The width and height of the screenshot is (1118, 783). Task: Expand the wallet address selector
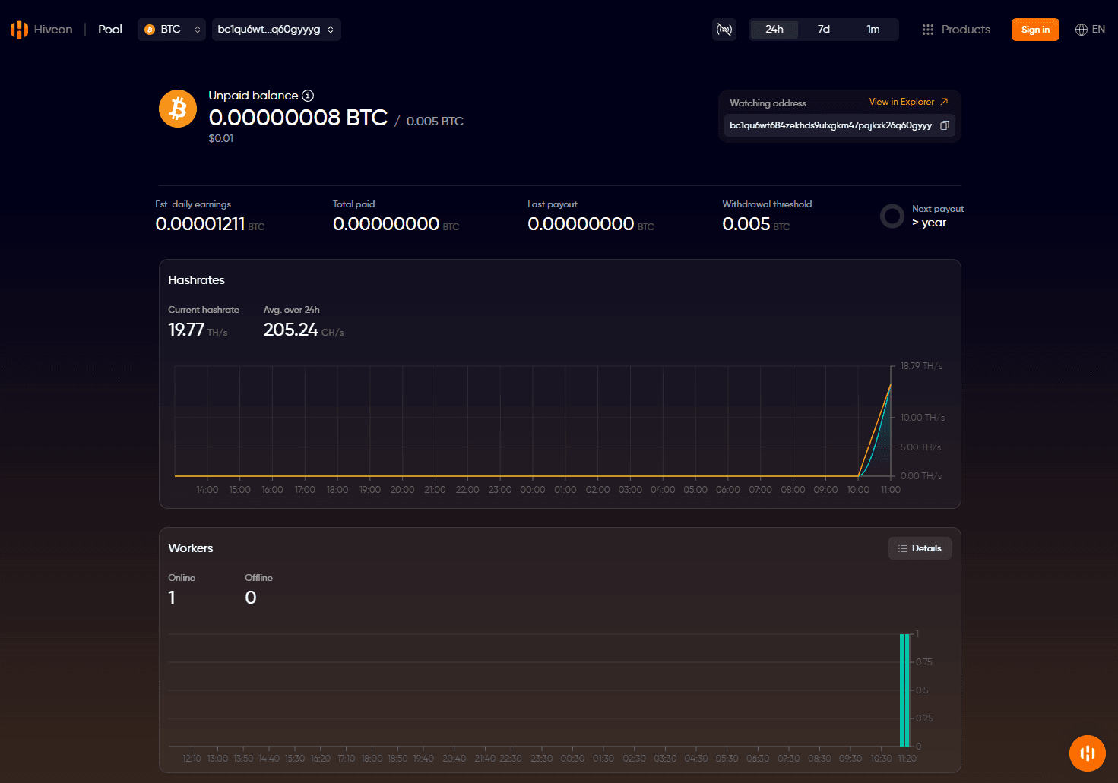pyautogui.click(x=276, y=30)
